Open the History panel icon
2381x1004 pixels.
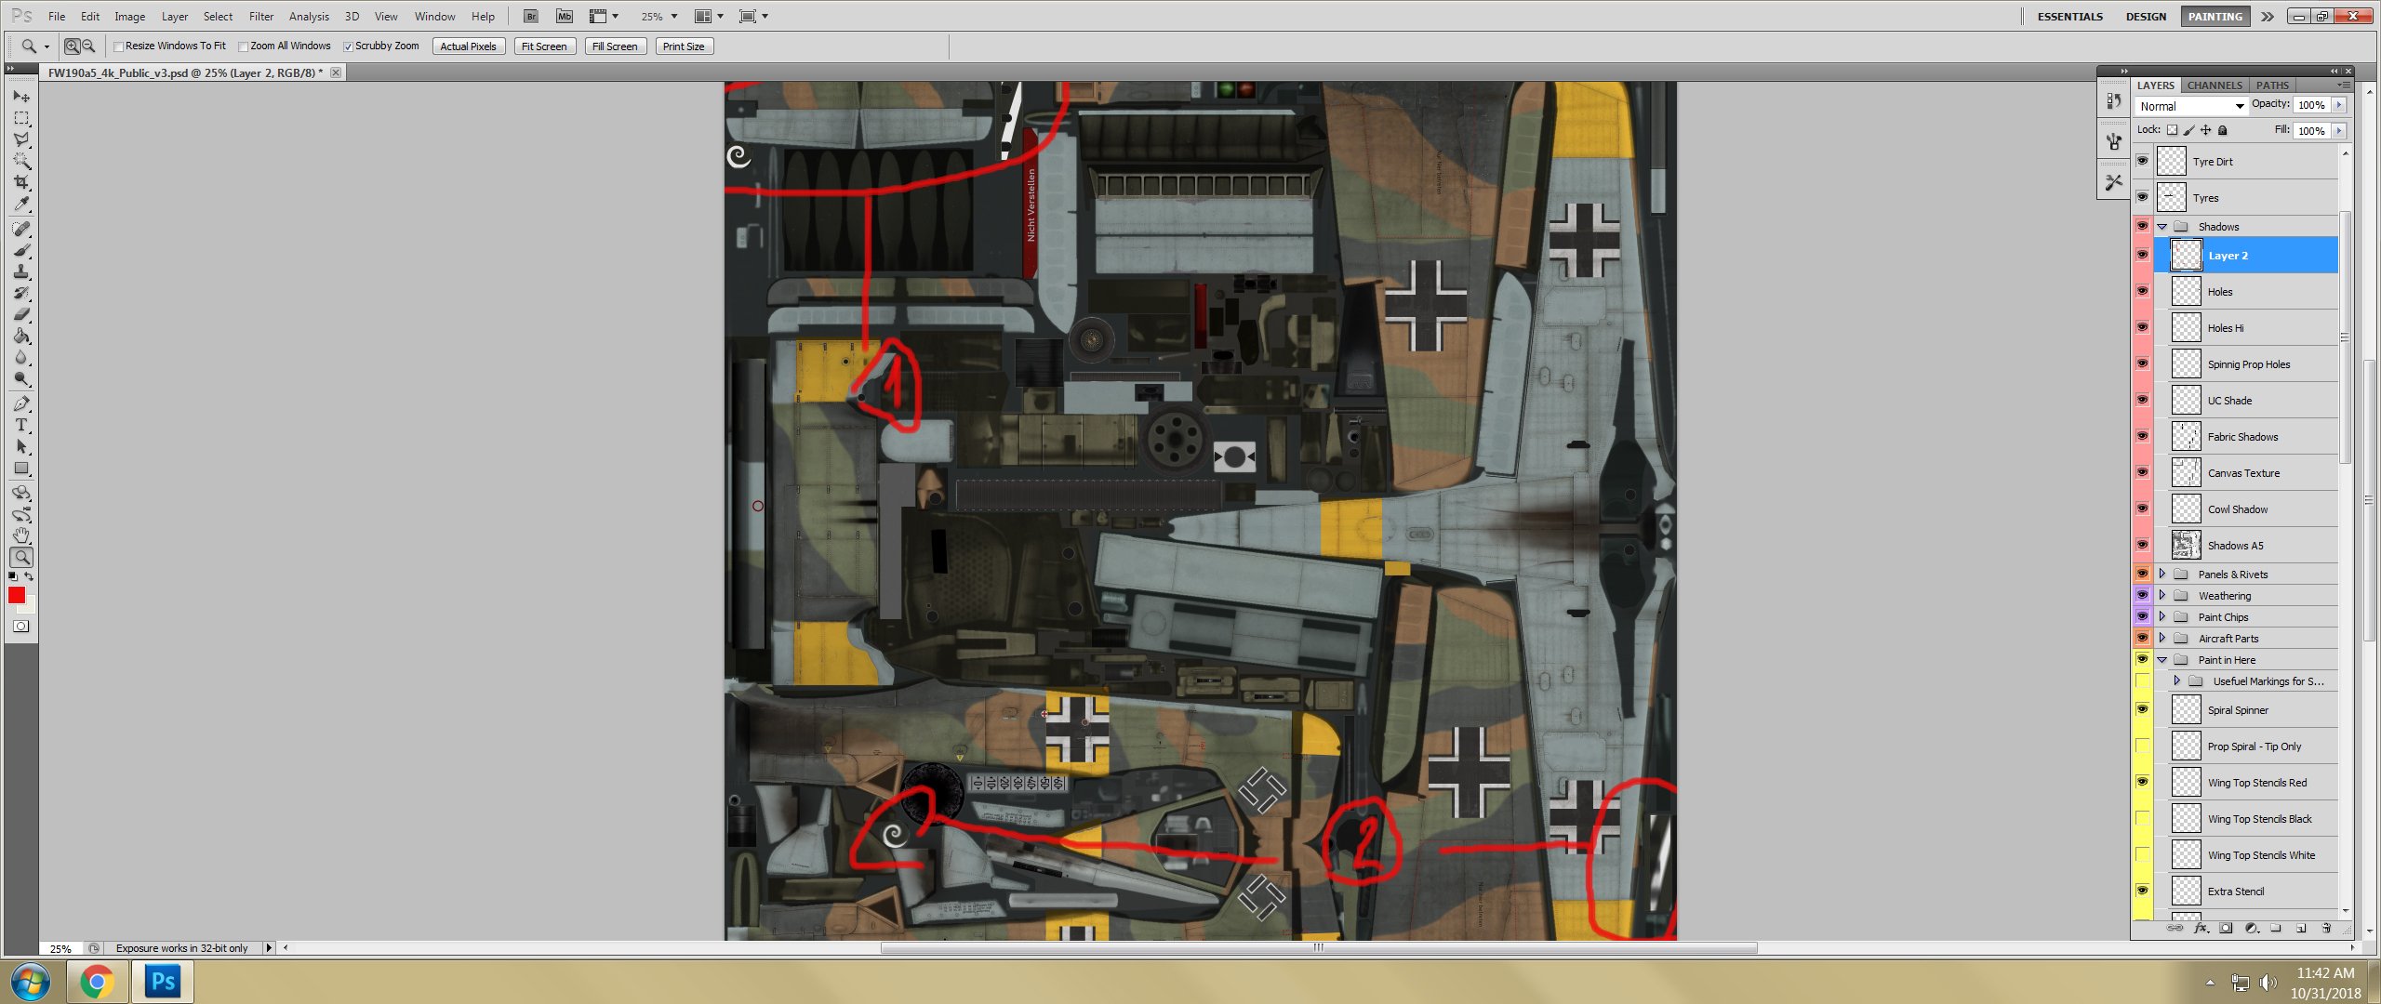2114,101
